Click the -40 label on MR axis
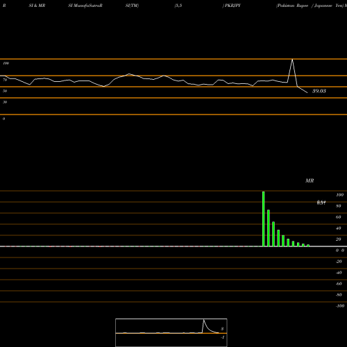 coord(339,273)
